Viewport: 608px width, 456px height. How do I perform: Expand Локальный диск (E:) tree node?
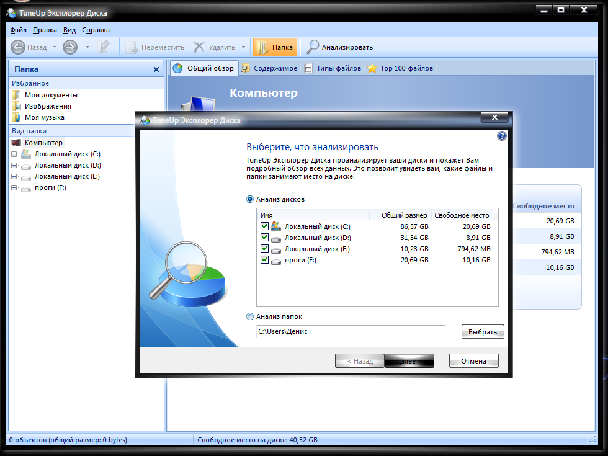pos(14,176)
